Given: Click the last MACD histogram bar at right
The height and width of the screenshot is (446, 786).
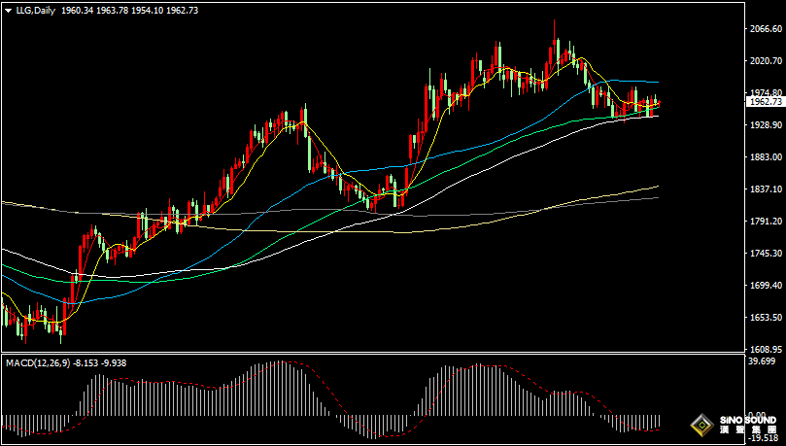Looking at the screenshot, I should click(659, 421).
